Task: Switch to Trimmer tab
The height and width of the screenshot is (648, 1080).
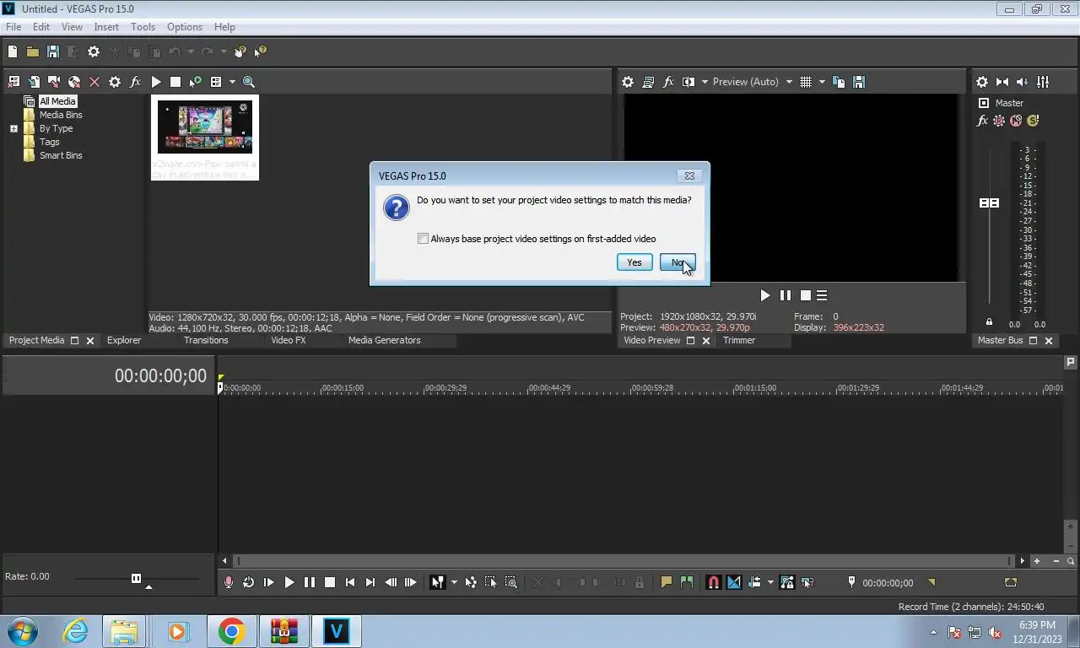Action: pyautogui.click(x=739, y=340)
